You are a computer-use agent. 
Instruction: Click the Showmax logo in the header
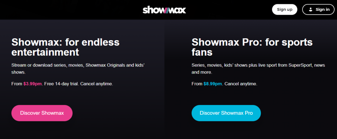tap(164, 9)
